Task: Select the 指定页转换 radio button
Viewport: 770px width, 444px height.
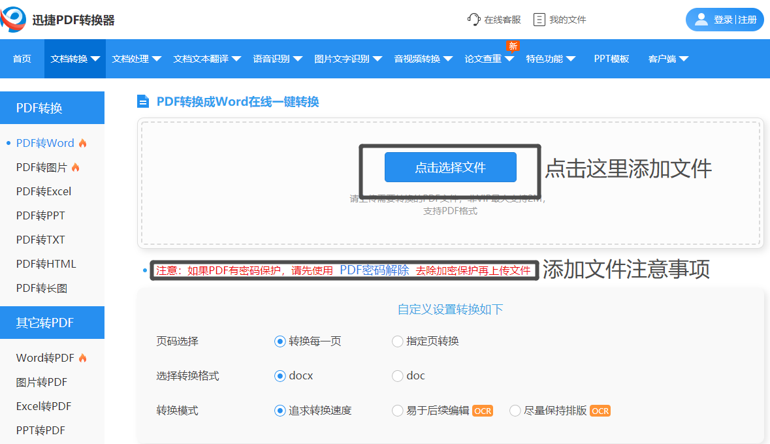Action: [x=397, y=341]
